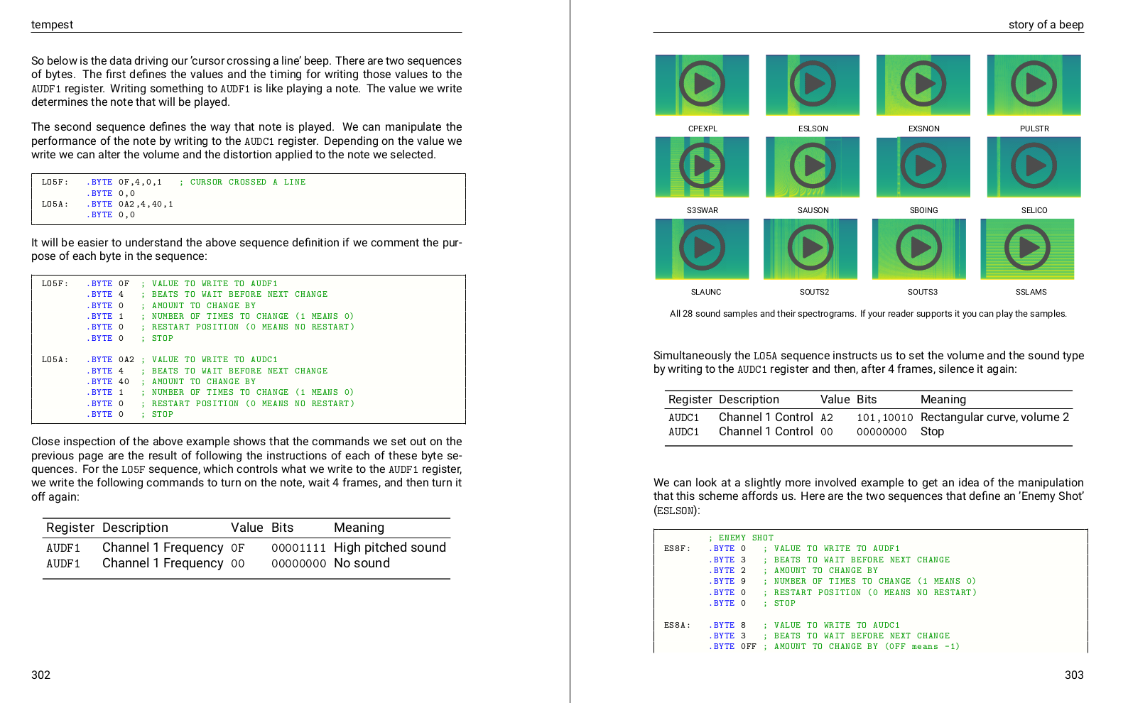
Task: Click the 'story of a beep' header
Action: coord(1046,25)
